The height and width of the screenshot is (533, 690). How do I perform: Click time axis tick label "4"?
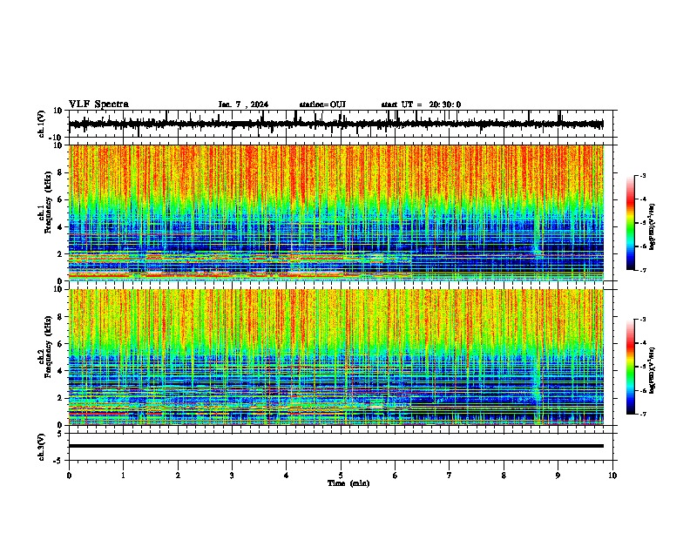click(286, 476)
